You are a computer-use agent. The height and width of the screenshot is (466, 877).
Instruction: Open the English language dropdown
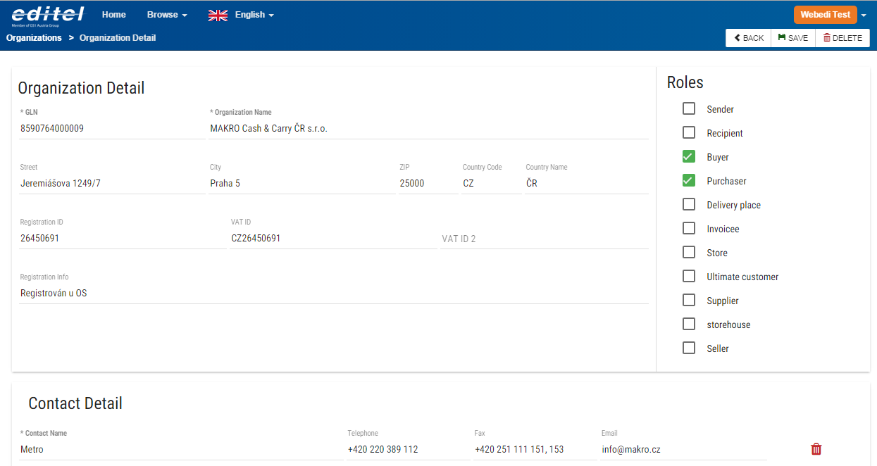click(x=254, y=15)
